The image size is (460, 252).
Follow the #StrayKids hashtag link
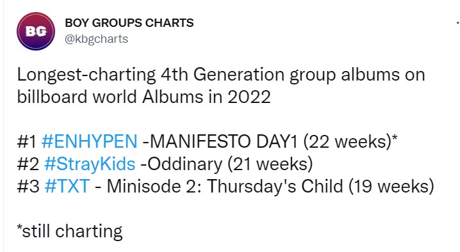[x=90, y=164]
